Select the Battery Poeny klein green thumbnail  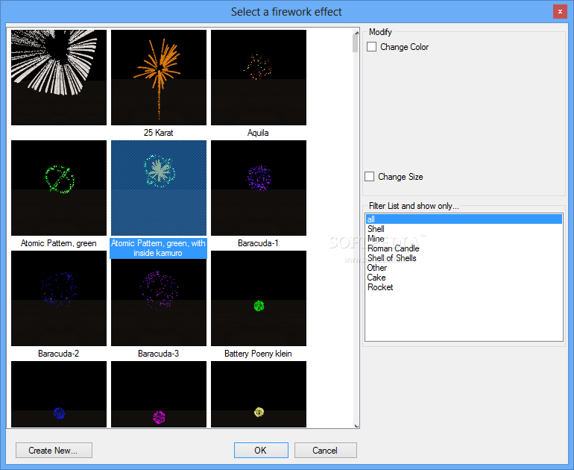point(259,298)
